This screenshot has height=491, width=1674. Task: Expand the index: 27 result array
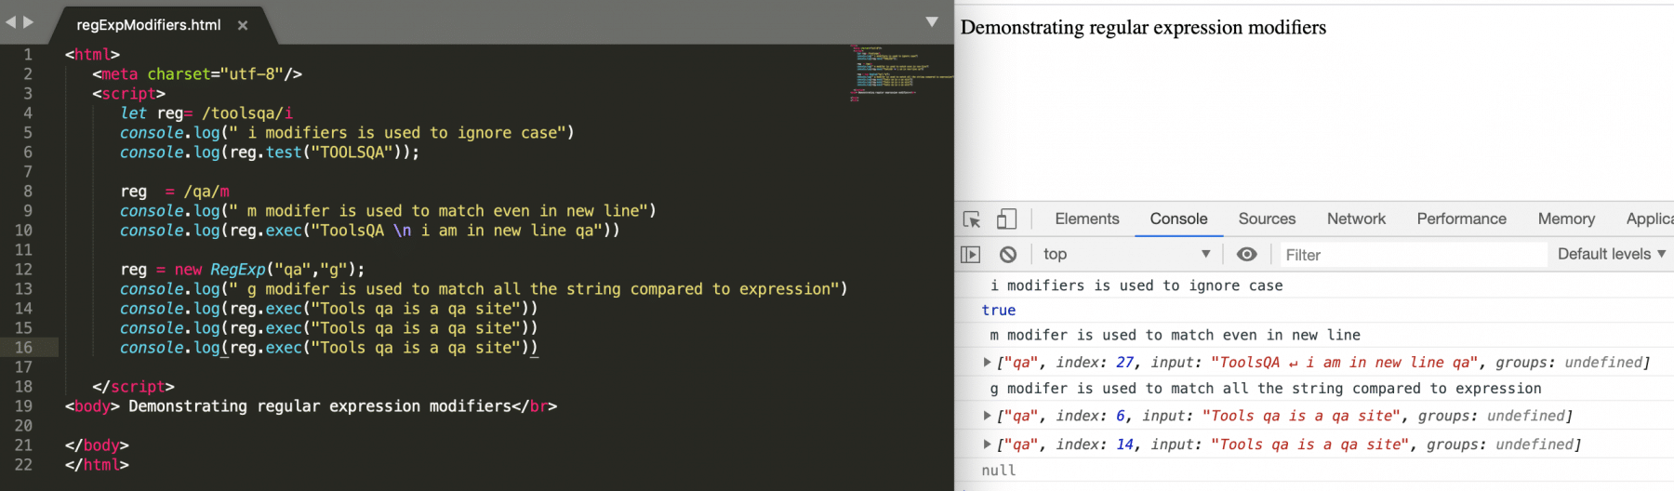pyautogui.click(x=988, y=363)
